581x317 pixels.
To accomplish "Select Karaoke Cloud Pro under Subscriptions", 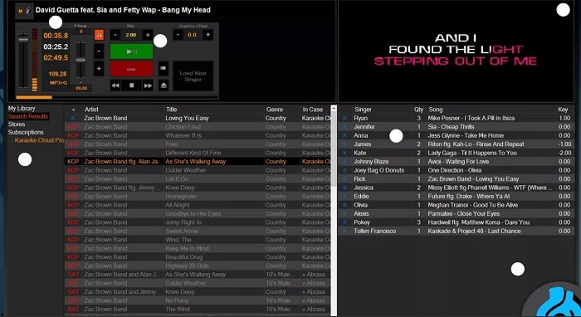I will pyautogui.click(x=39, y=140).
